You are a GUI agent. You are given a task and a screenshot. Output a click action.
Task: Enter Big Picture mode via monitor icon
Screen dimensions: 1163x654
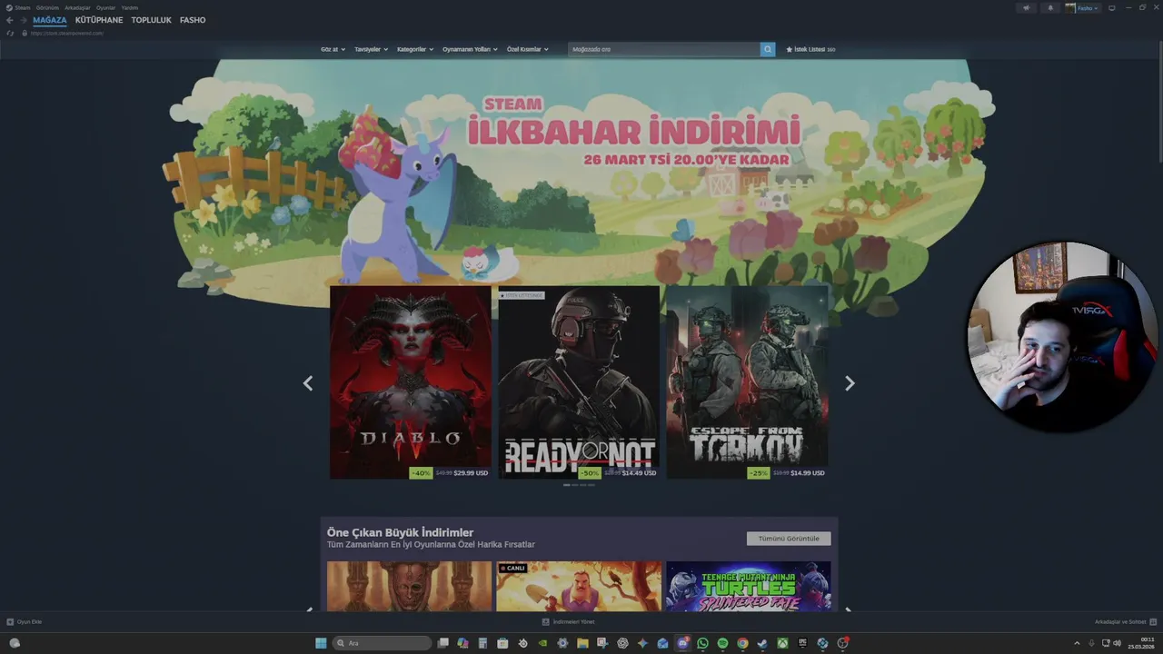click(x=1111, y=7)
